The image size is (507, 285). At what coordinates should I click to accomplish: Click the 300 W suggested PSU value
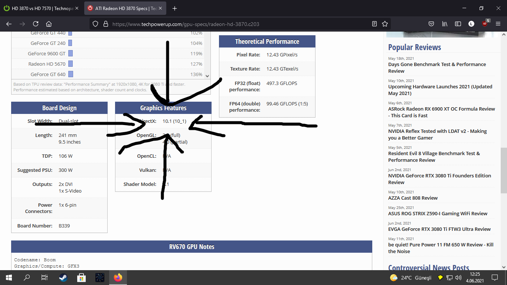[66, 170]
